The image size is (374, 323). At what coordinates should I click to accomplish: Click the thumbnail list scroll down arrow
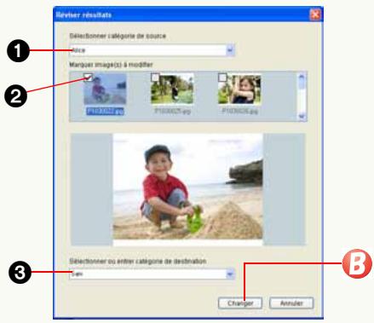click(x=302, y=116)
